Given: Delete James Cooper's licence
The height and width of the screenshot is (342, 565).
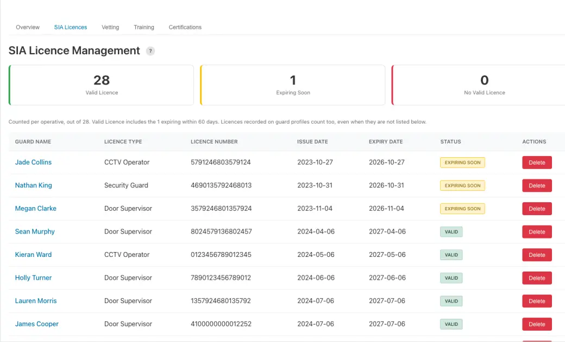Looking at the screenshot, I should point(537,324).
